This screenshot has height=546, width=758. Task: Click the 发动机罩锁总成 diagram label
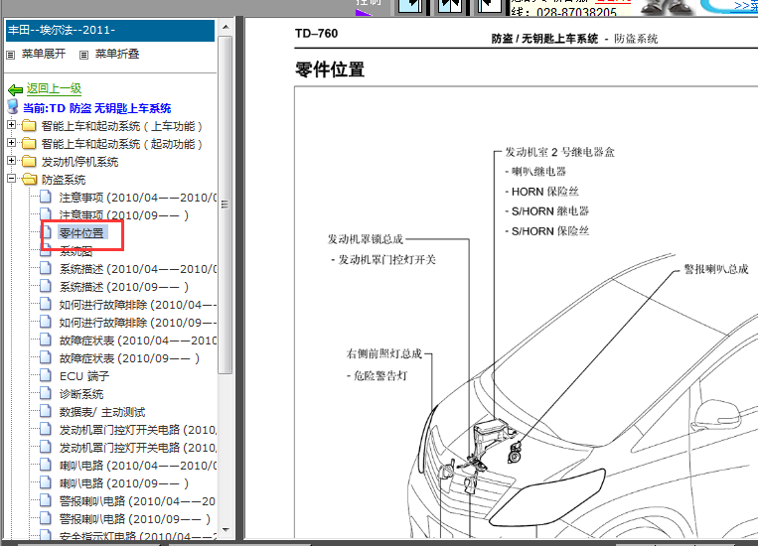coord(366,239)
